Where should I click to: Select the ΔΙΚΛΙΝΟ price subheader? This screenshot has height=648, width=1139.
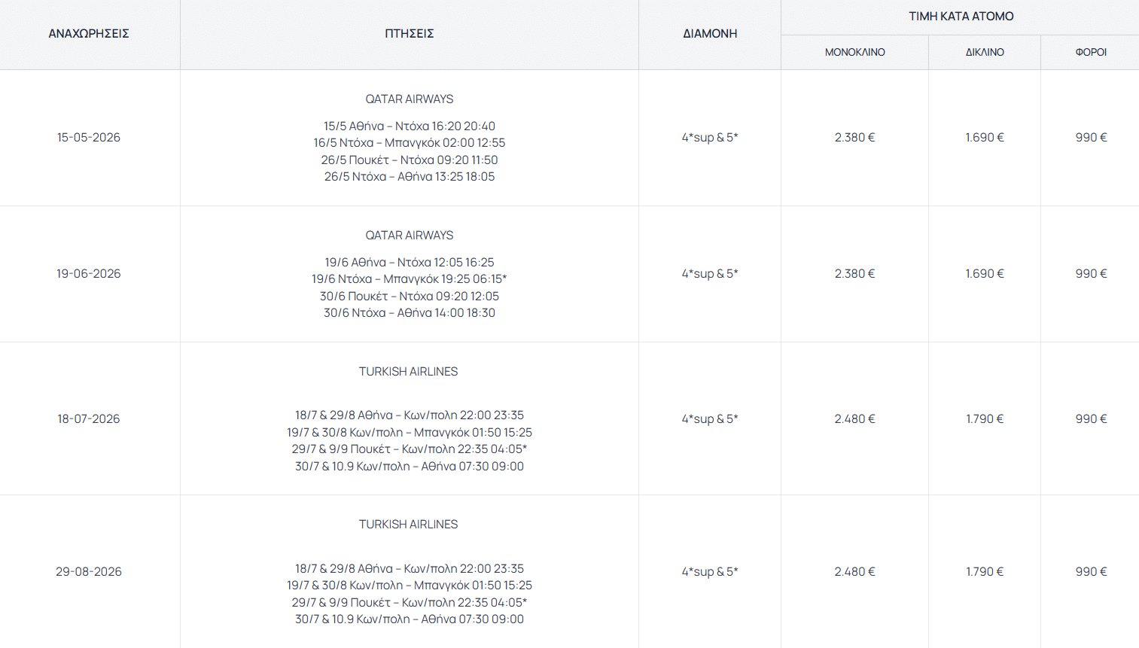[985, 53]
